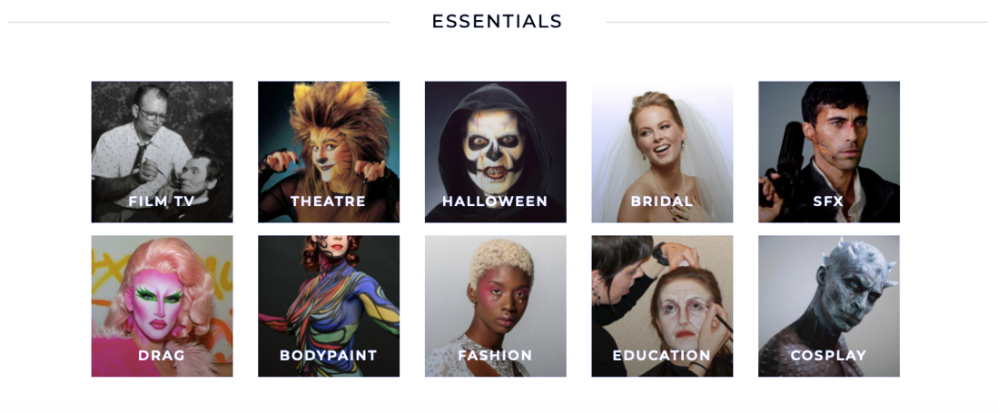Select the Theatre category thumbnail
Image resolution: width=998 pixels, height=413 pixels.
(329, 152)
